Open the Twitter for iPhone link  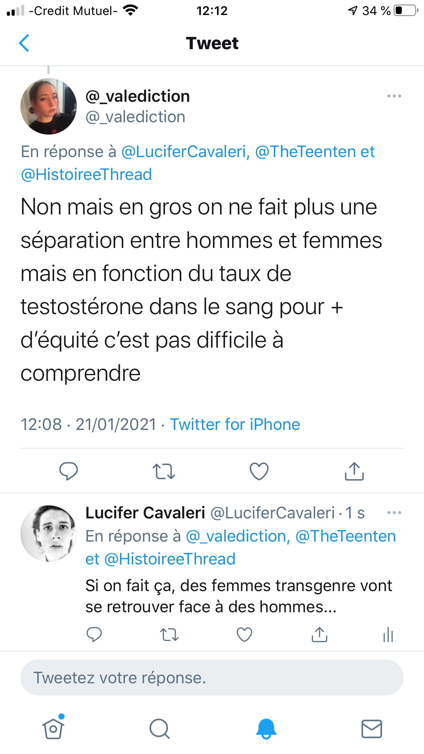[235, 424]
